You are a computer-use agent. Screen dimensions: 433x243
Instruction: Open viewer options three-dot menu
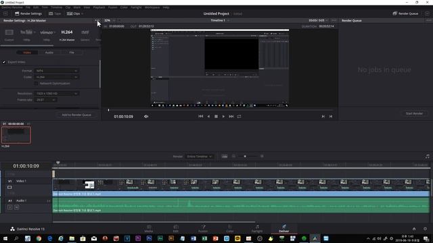(x=334, y=20)
